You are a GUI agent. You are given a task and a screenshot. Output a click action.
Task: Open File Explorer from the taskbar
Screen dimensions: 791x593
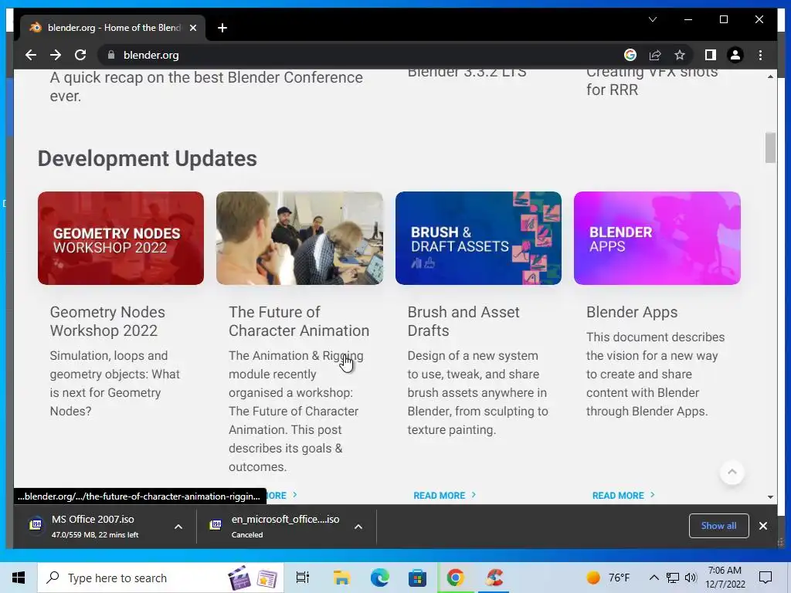[x=342, y=578]
